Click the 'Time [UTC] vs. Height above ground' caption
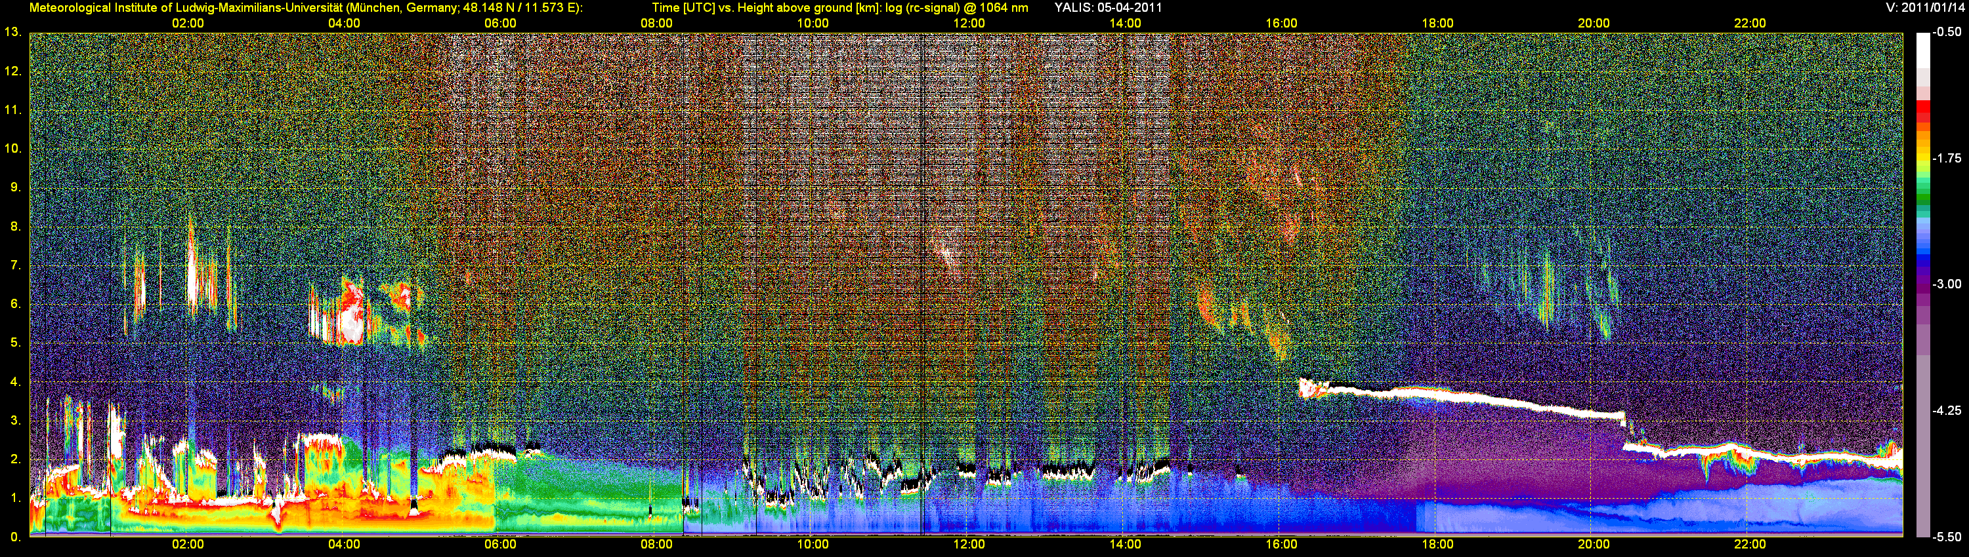 click(x=839, y=8)
